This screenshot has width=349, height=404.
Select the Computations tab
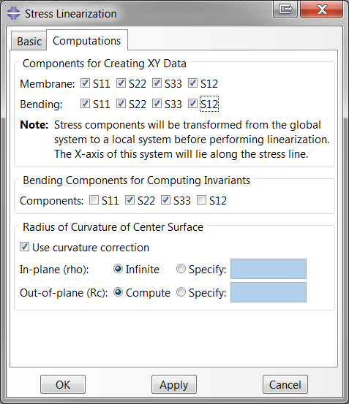(87, 41)
